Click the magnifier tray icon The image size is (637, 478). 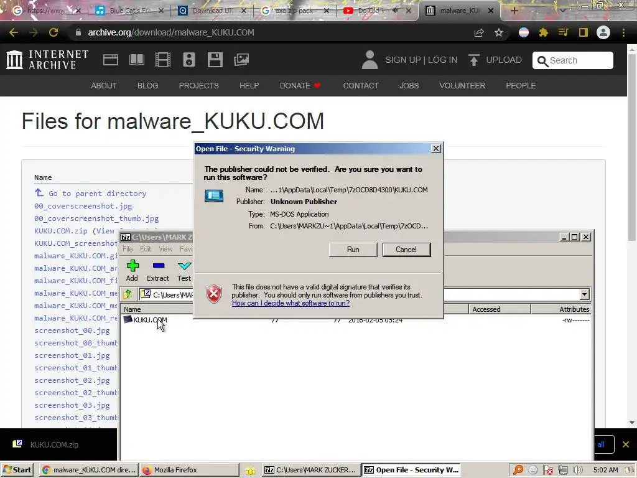tap(518, 470)
